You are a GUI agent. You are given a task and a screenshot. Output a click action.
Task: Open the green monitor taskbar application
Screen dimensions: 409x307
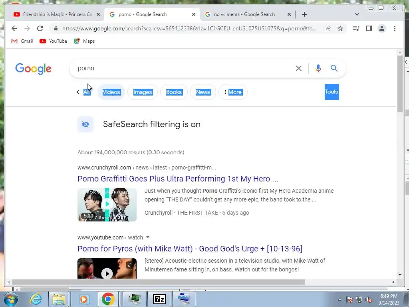click(134, 299)
